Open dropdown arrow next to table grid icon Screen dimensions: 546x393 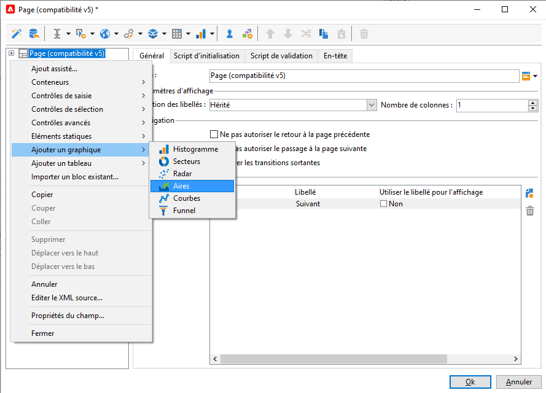pos(189,34)
